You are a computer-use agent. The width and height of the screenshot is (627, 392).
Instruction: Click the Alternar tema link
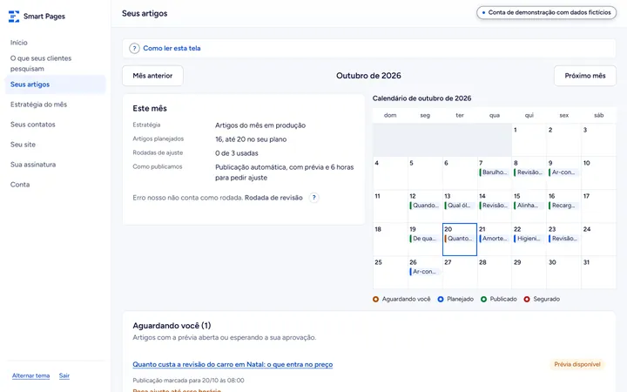pos(30,375)
